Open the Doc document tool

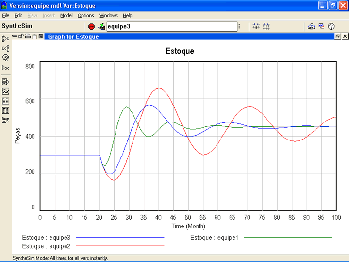(6, 68)
